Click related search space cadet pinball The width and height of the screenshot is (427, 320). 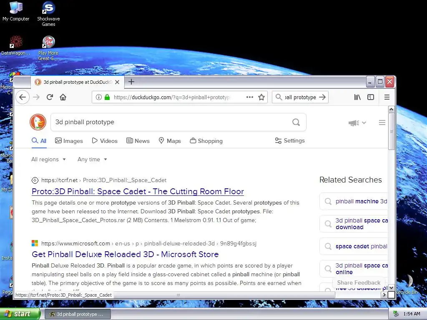pos(354,246)
